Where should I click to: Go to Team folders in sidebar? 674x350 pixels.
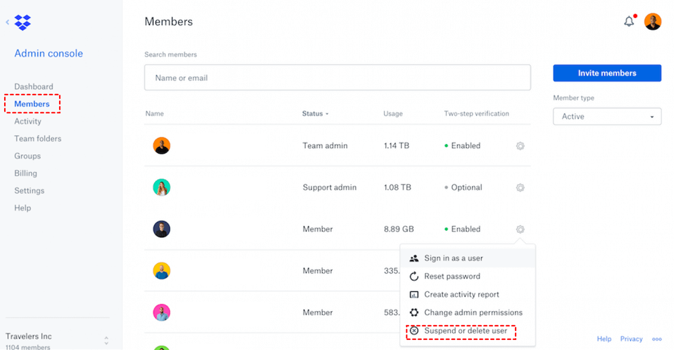38,139
